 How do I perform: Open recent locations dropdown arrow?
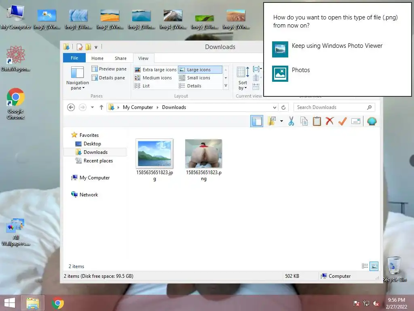click(93, 107)
